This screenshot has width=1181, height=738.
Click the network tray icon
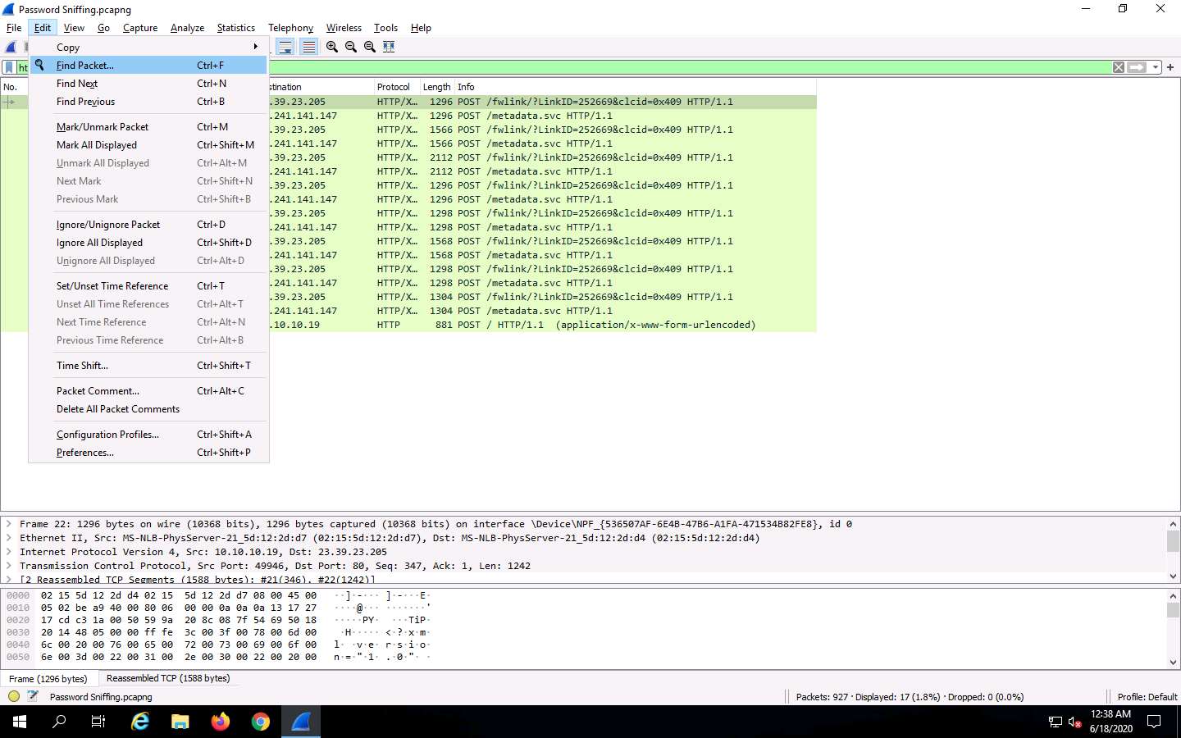pos(1056,722)
